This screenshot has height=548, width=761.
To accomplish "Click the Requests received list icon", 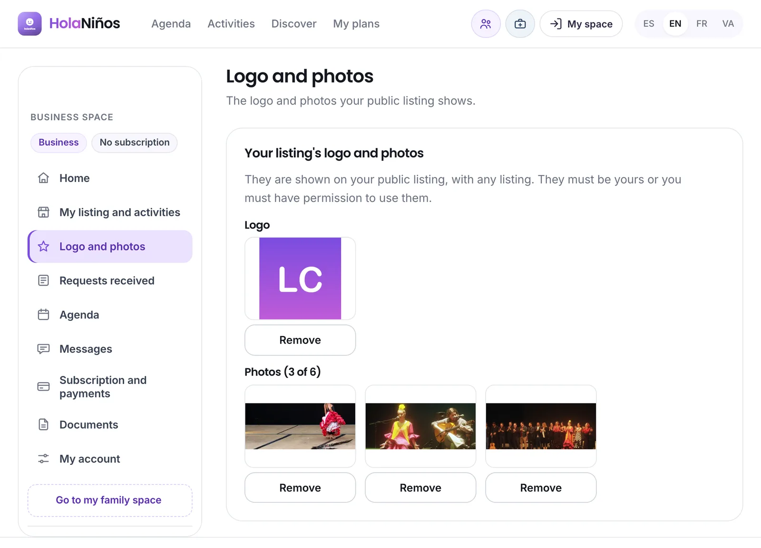I will coord(43,281).
